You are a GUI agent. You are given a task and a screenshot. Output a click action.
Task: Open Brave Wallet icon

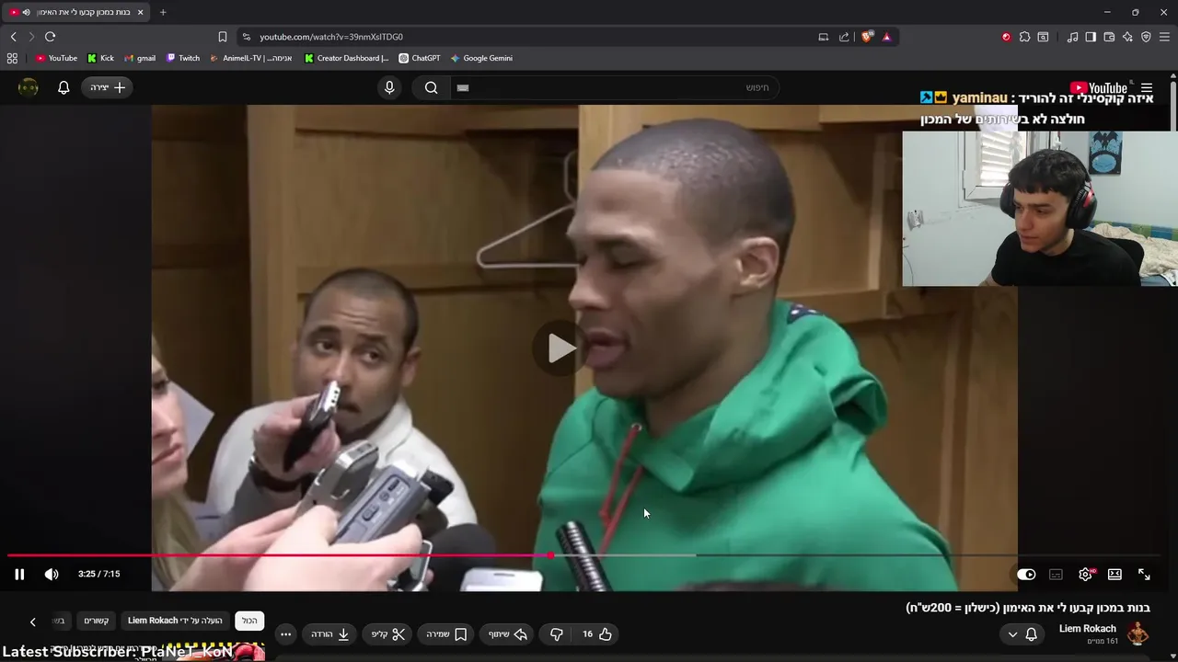click(x=1109, y=37)
